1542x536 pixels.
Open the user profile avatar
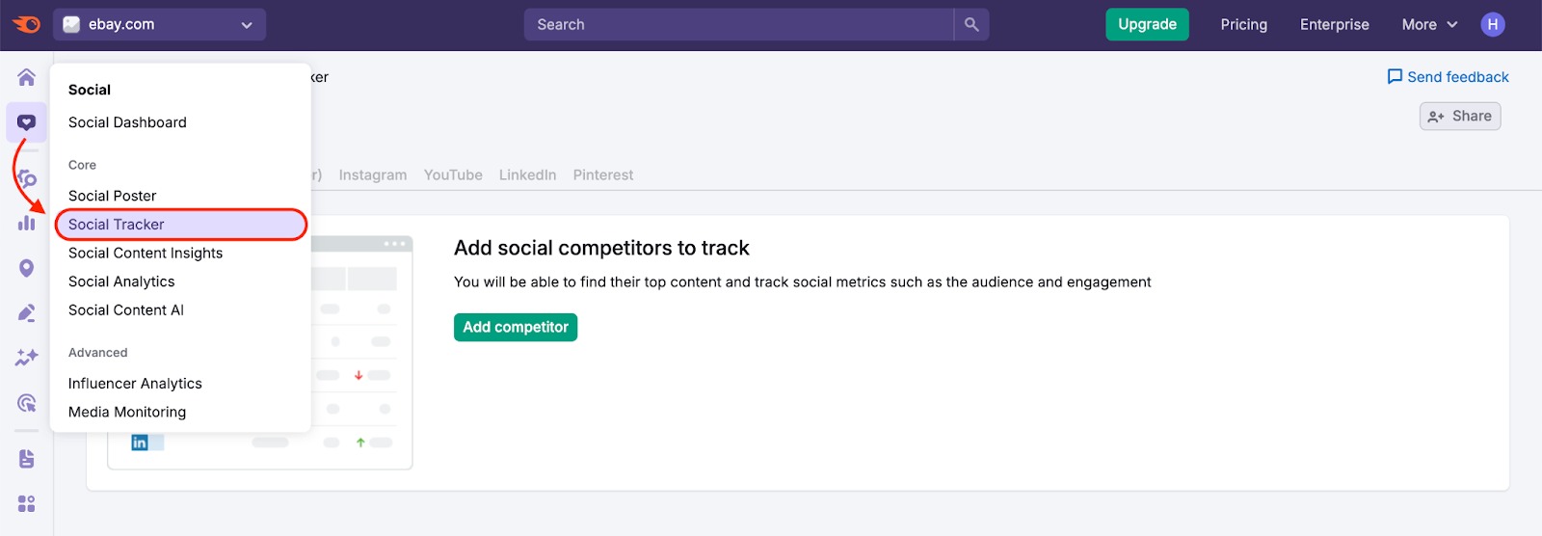1492,25
